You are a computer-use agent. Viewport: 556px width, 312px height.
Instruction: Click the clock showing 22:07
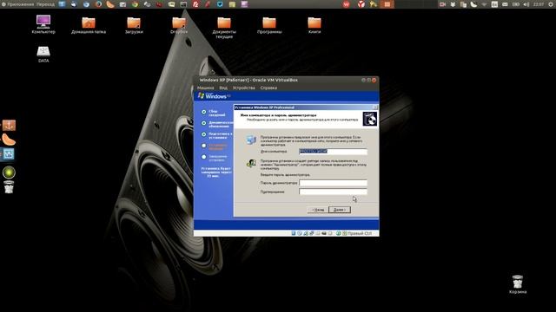[x=539, y=4]
